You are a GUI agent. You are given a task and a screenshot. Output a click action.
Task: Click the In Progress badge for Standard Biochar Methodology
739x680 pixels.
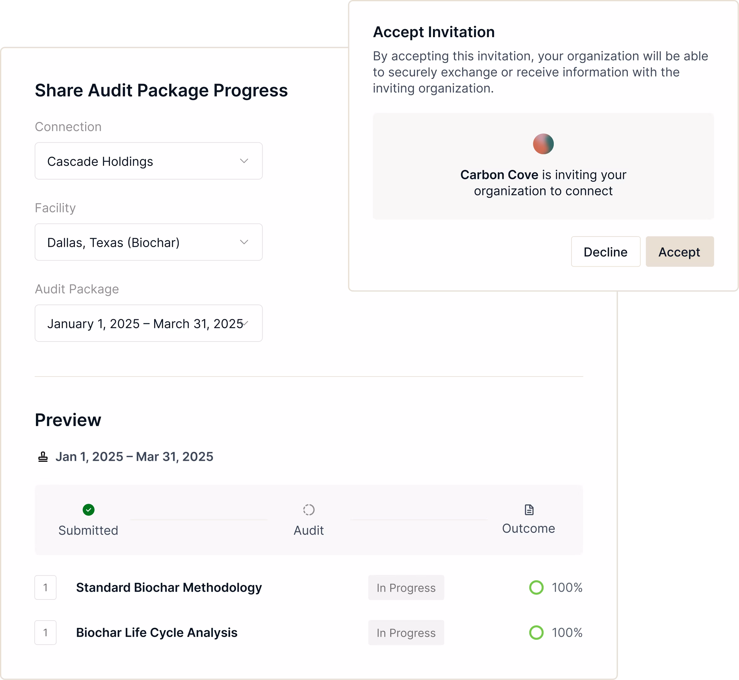pos(406,588)
